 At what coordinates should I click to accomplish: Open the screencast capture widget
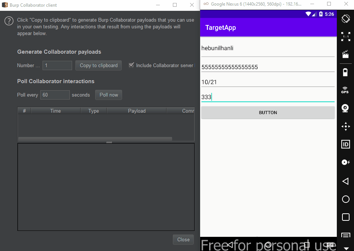(345, 54)
